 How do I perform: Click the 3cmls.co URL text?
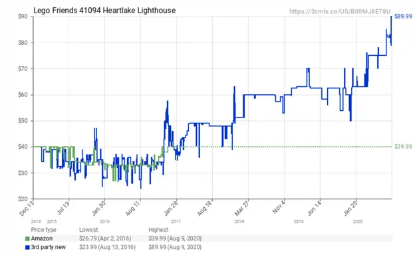click(340, 11)
